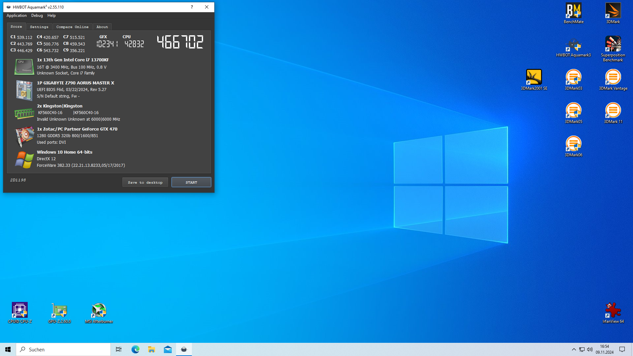Screen dimensions: 633x356
Task: Open Microsoft Edge from the taskbar
Action: pos(135,349)
